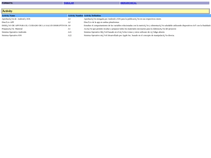Select the definition mentioning Linux
Viewport: 211px width, 158px height.
click(124, 32)
